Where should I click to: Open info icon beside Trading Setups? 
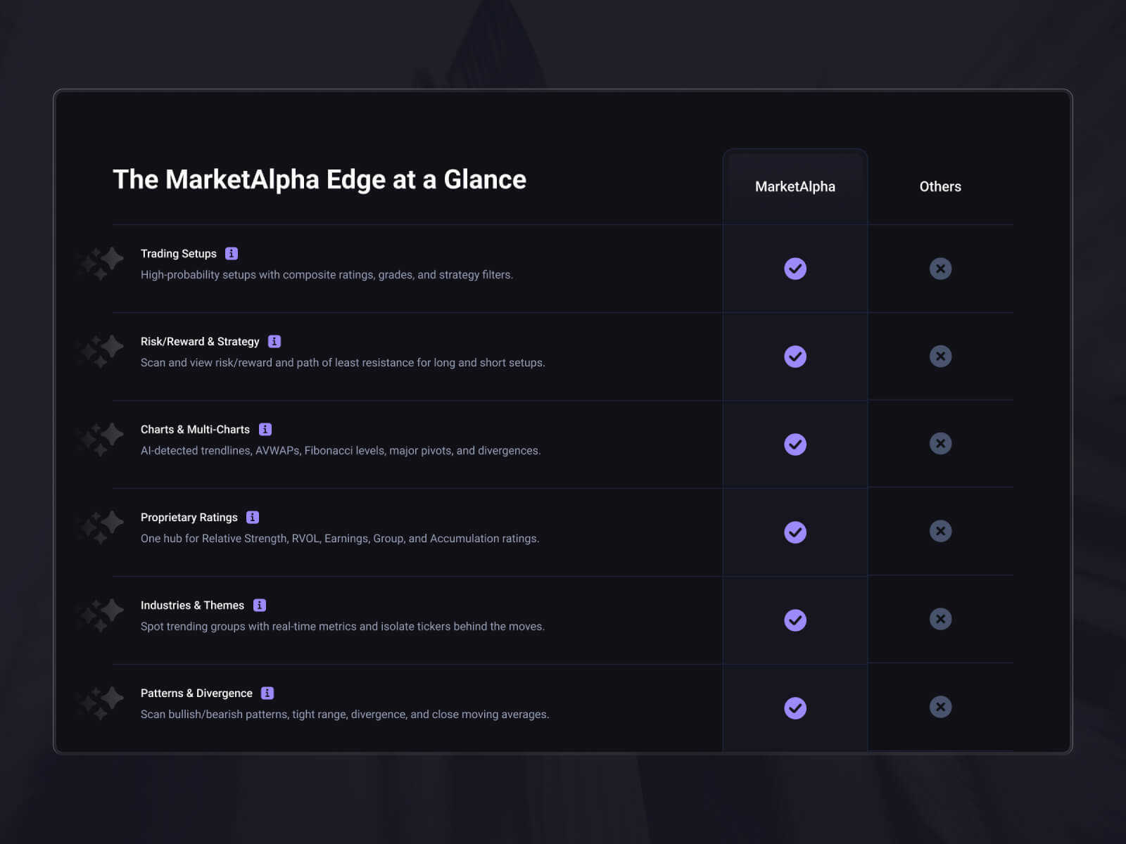click(x=232, y=254)
